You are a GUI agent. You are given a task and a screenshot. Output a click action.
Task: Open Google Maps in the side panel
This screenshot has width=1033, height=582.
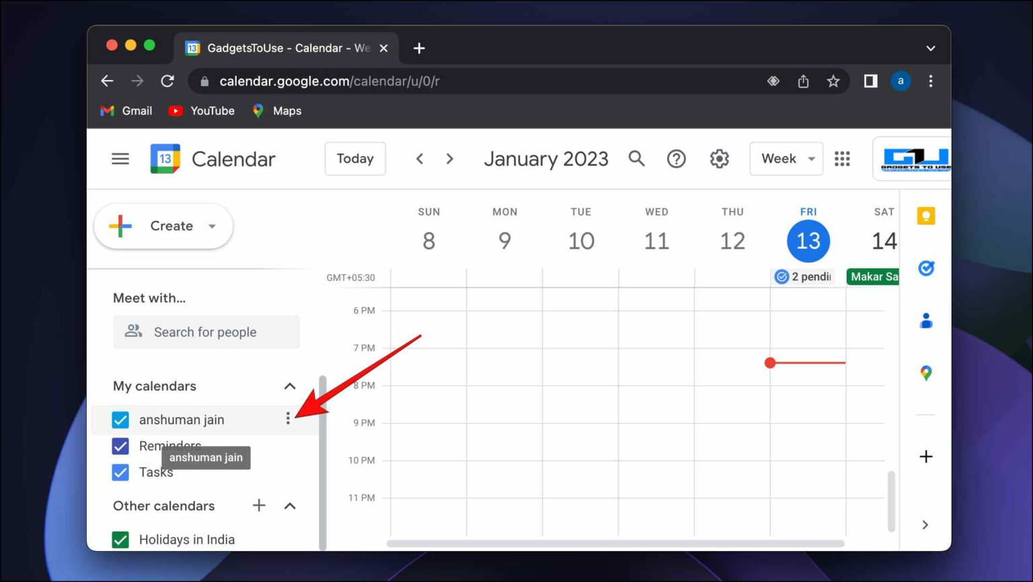click(926, 373)
